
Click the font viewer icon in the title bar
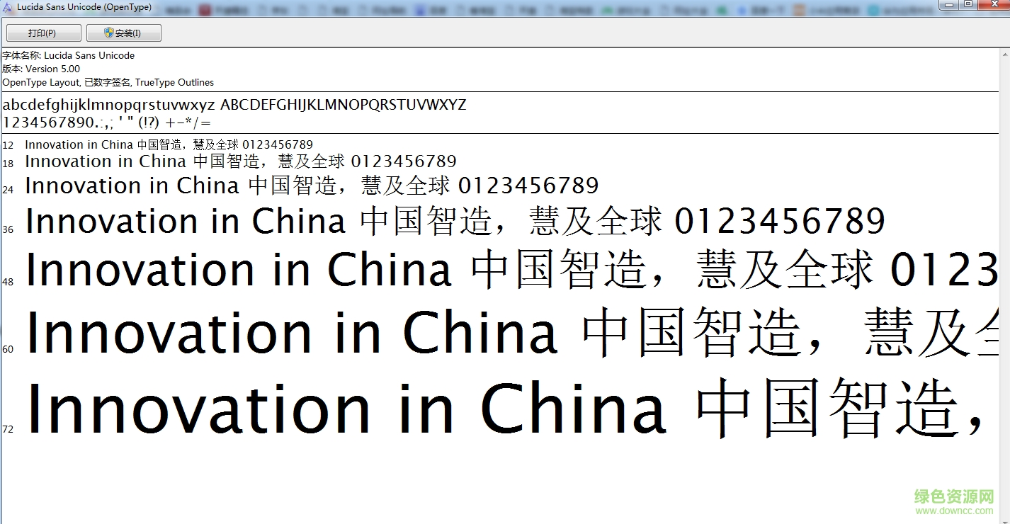click(x=6, y=6)
